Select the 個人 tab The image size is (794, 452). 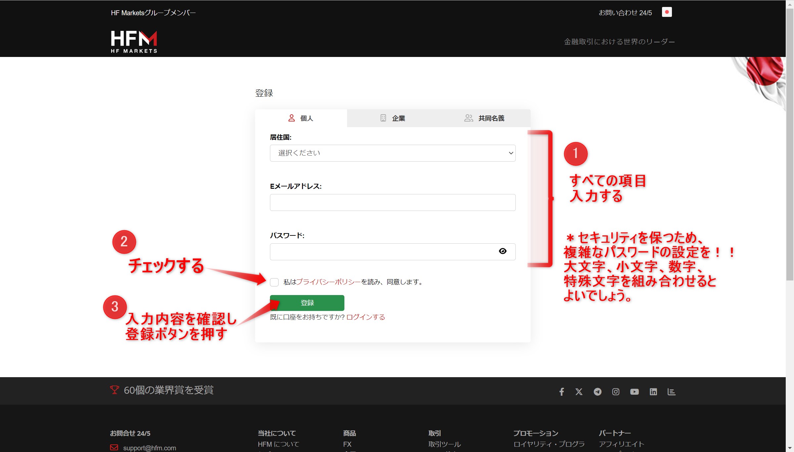click(301, 118)
